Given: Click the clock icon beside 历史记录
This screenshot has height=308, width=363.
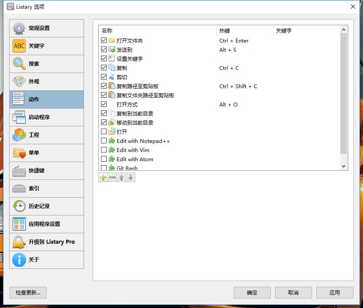Looking at the screenshot, I should click(19, 206).
